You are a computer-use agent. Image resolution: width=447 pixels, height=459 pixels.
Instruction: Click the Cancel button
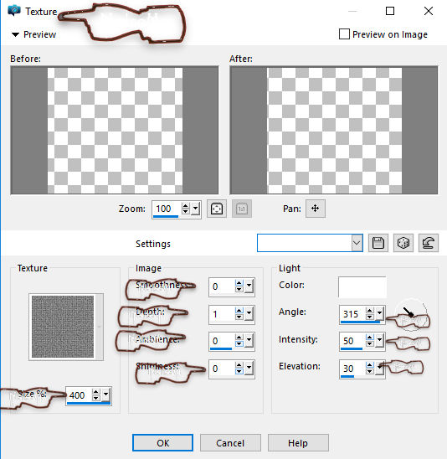[230, 442]
